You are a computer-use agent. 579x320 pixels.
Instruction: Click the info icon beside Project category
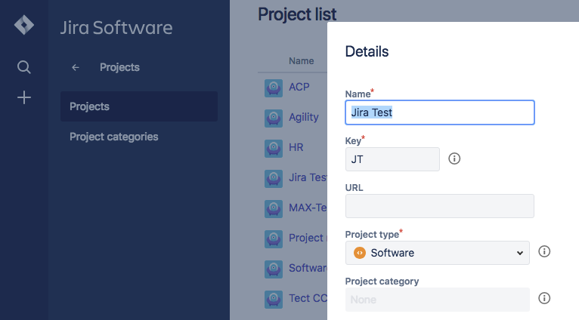(x=543, y=299)
